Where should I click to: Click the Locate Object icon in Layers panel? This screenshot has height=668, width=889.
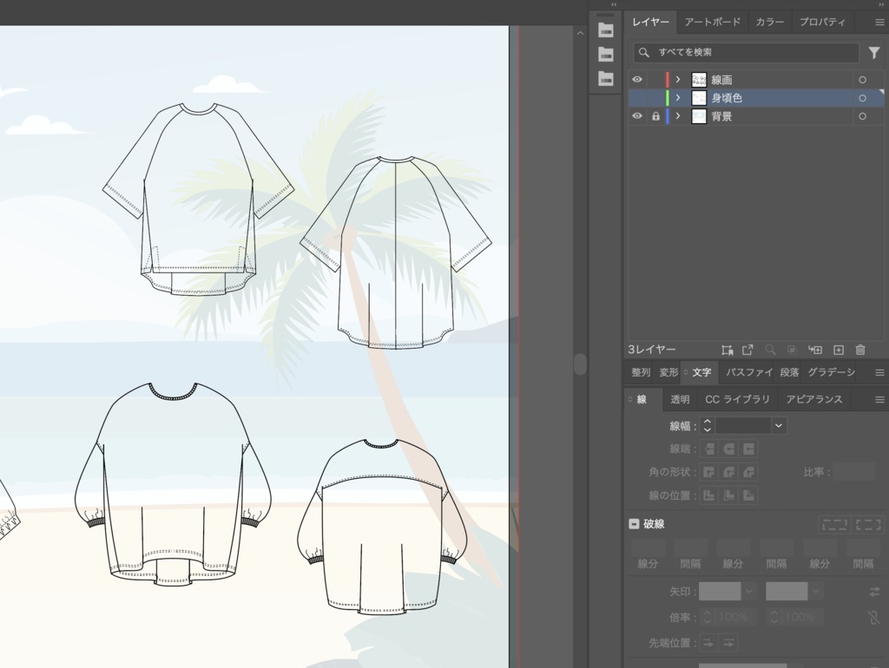[x=771, y=350]
